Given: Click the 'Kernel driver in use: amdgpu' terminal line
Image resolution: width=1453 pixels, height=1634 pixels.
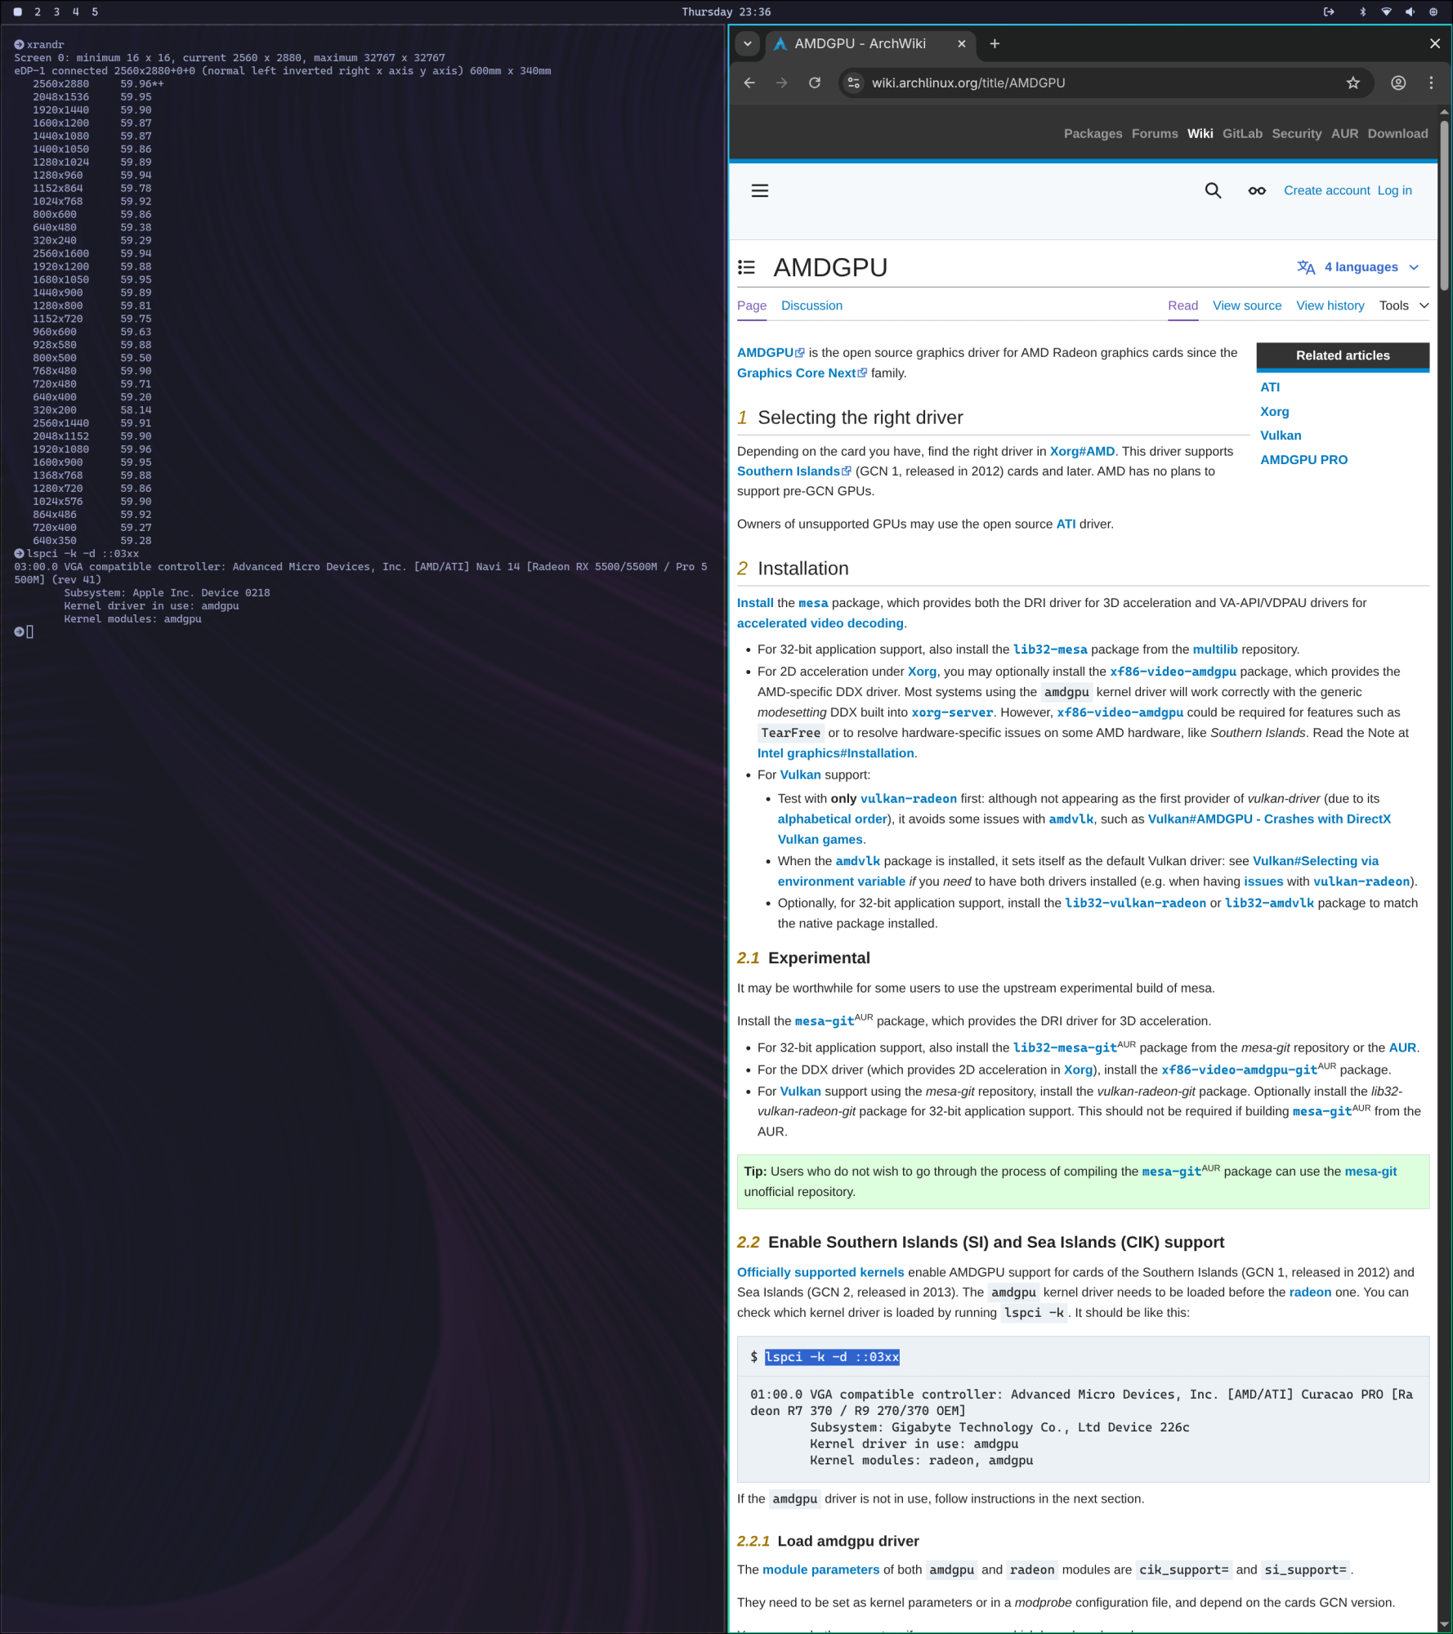Looking at the screenshot, I should pos(151,606).
